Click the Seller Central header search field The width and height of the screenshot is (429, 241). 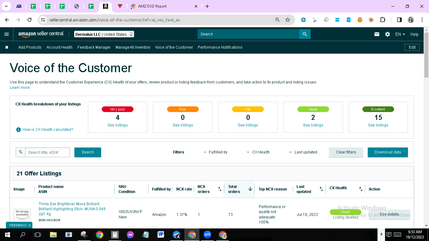pos(248,34)
